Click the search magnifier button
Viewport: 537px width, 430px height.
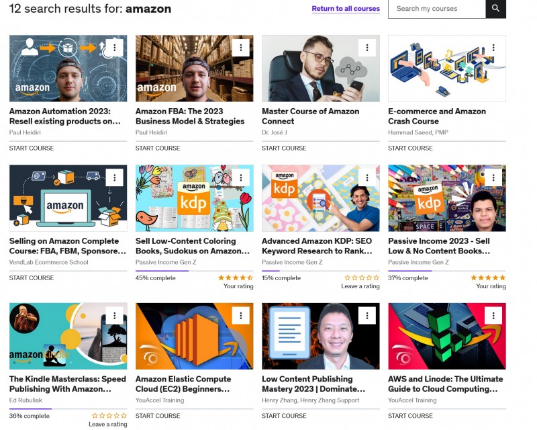(x=495, y=8)
